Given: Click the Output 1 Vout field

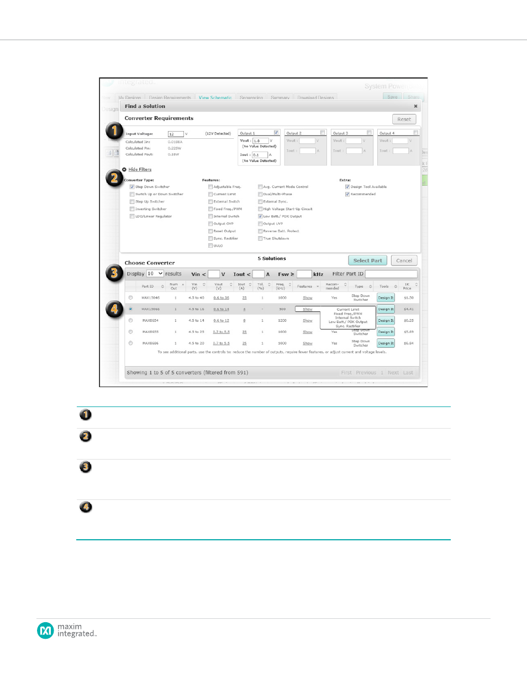Looking at the screenshot, I should click(261, 140).
